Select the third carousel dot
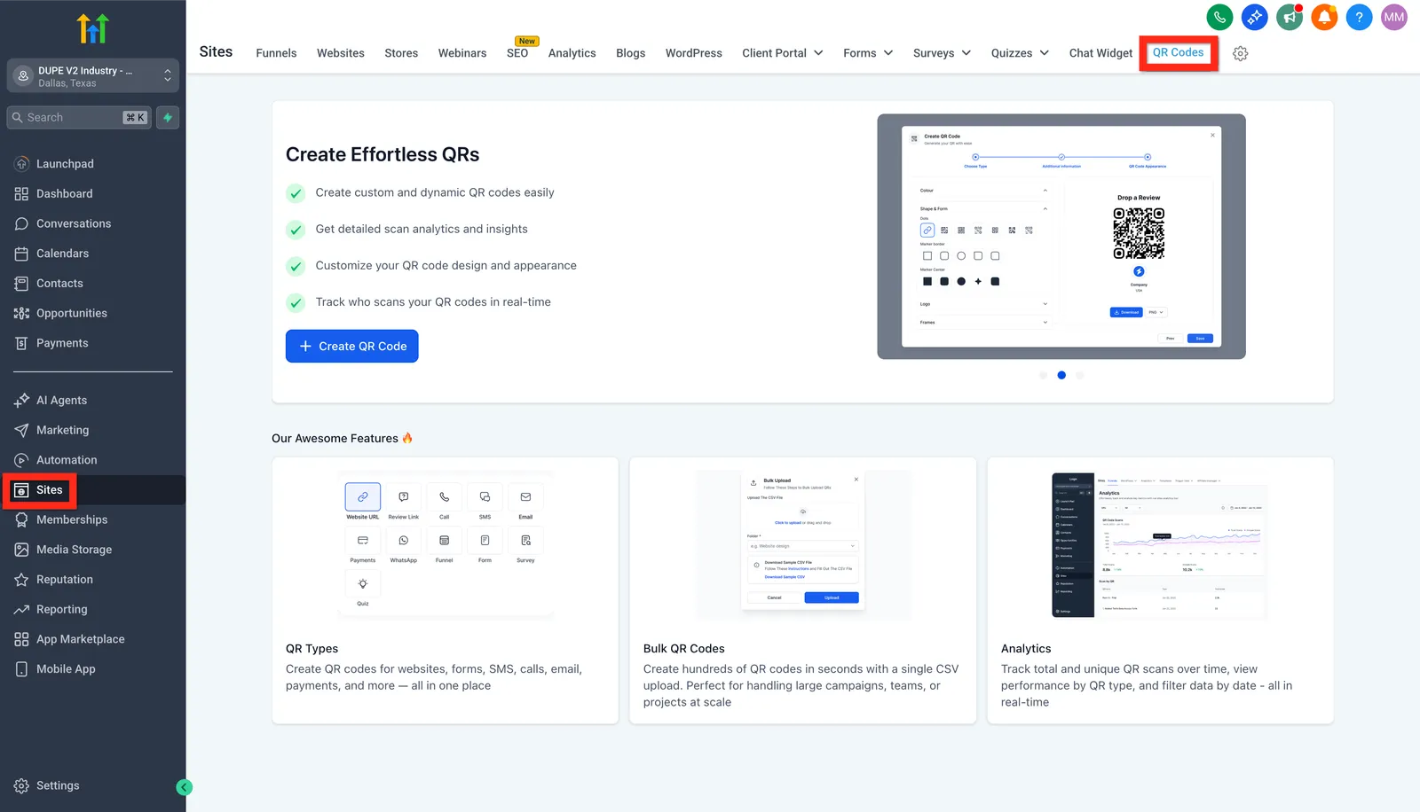This screenshot has width=1420, height=812. tap(1079, 375)
